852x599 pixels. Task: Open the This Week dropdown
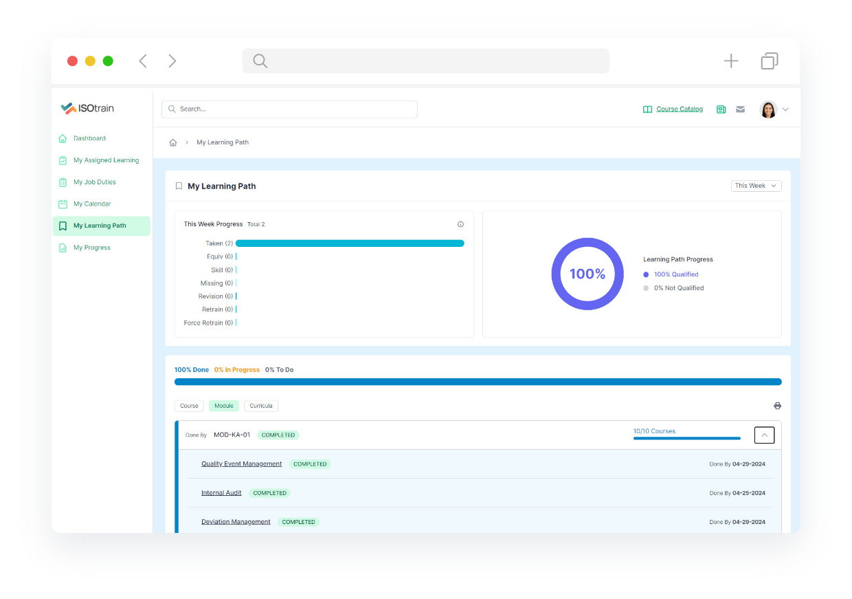pyautogui.click(x=756, y=186)
